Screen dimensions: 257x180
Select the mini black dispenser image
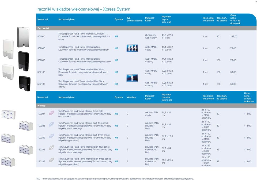coord(25,83)
